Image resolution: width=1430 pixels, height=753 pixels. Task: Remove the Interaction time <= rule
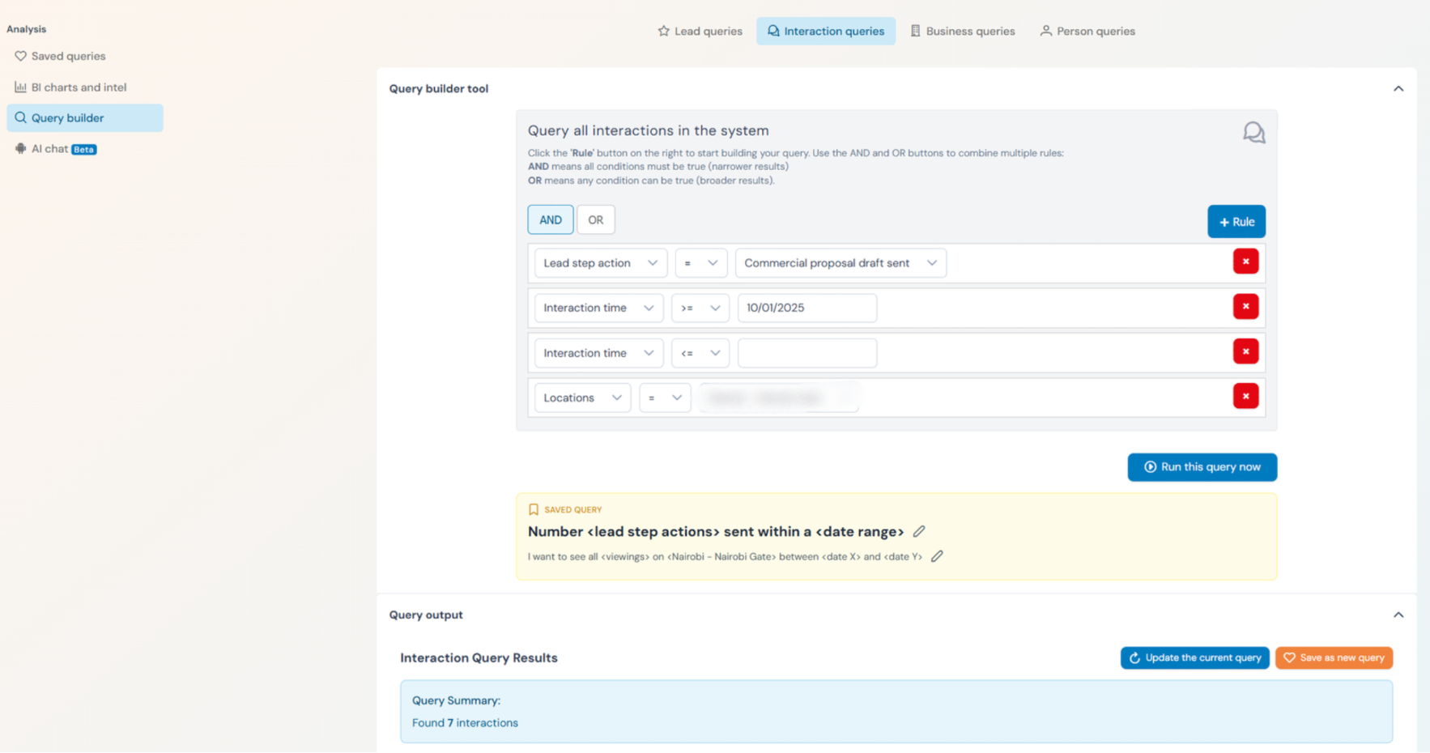1245,351
